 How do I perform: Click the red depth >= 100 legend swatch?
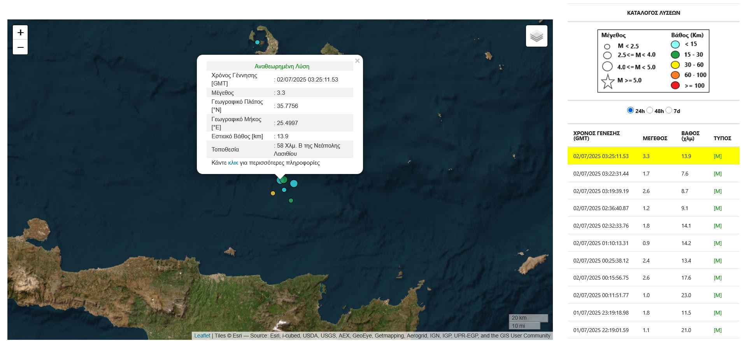675,85
